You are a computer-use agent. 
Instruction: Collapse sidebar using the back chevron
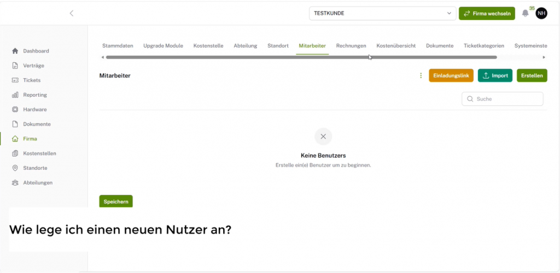(x=72, y=13)
